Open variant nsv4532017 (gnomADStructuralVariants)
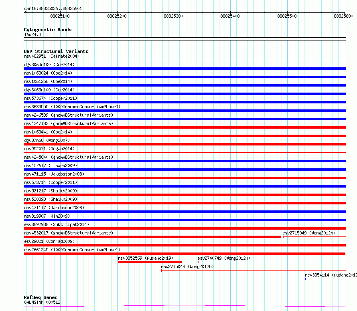The height and width of the screenshot is (311, 357). [x=69, y=233]
